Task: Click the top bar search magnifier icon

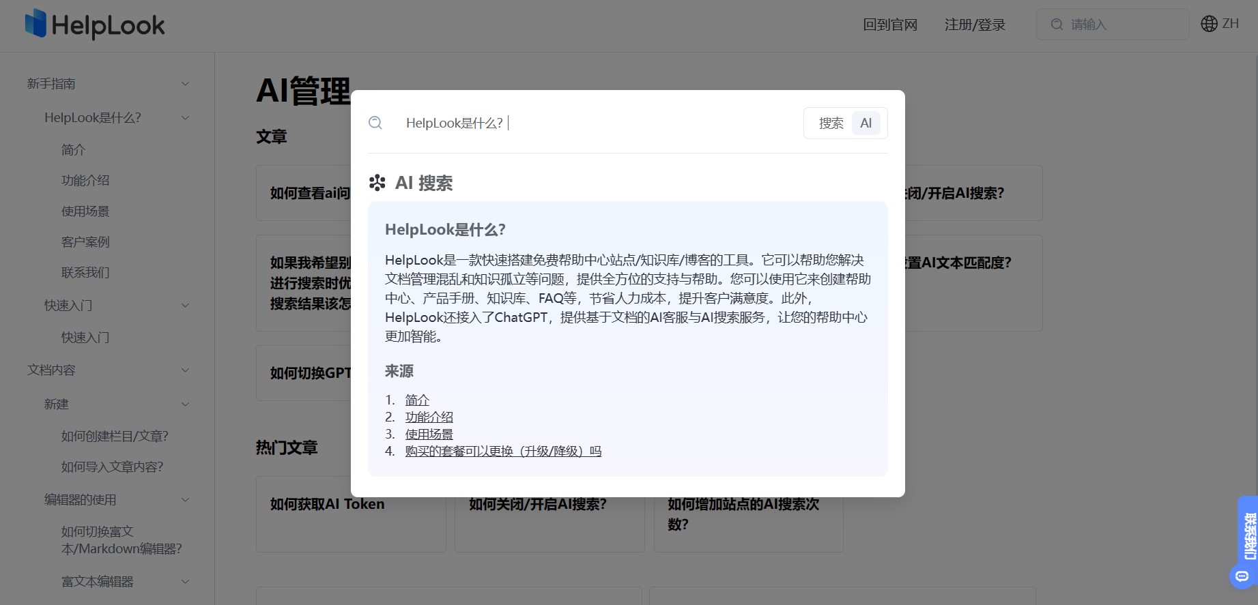Action: pyautogui.click(x=1057, y=25)
